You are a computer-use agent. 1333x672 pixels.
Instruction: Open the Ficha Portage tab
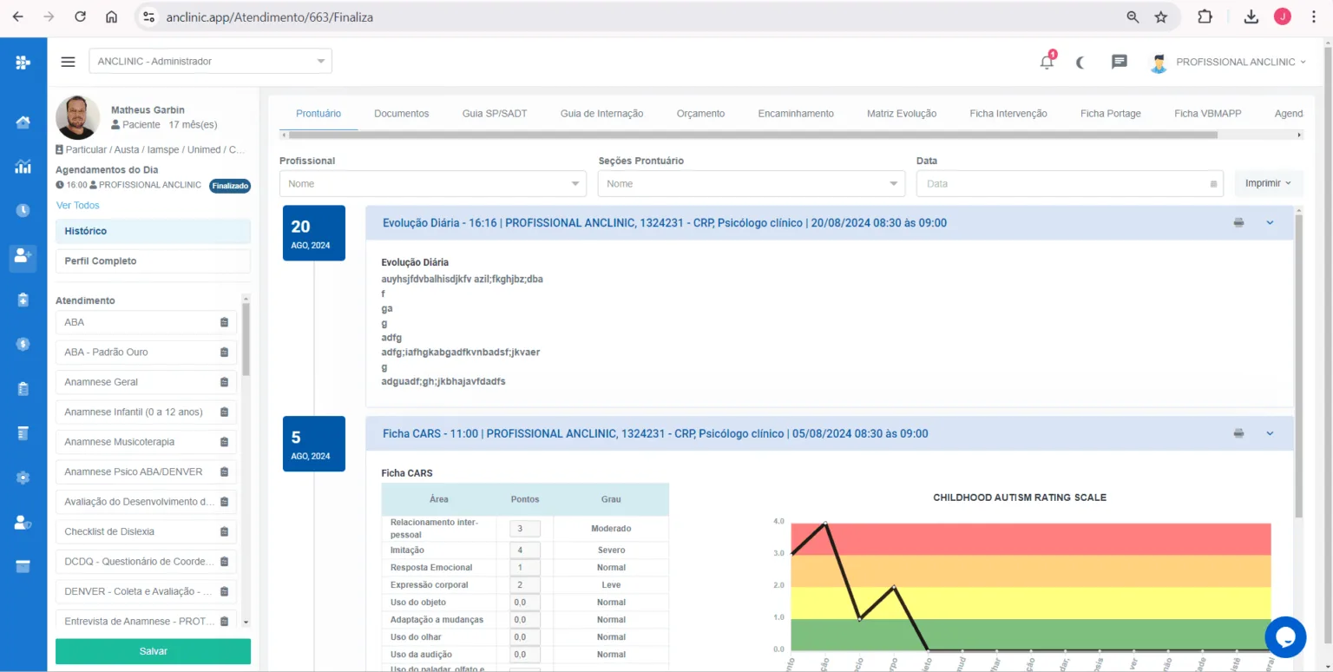pyautogui.click(x=1111, y=114)
